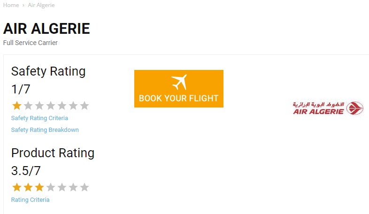
Task: Click the fourth gray safety rating star
Action: 51,106
